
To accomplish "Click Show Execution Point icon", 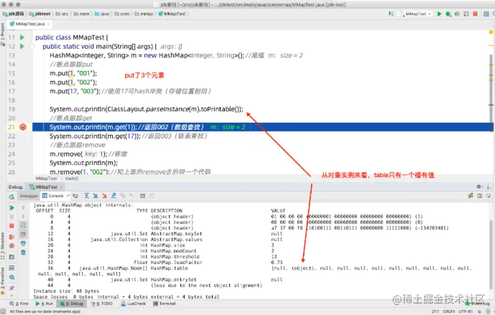I will (75, 196).
